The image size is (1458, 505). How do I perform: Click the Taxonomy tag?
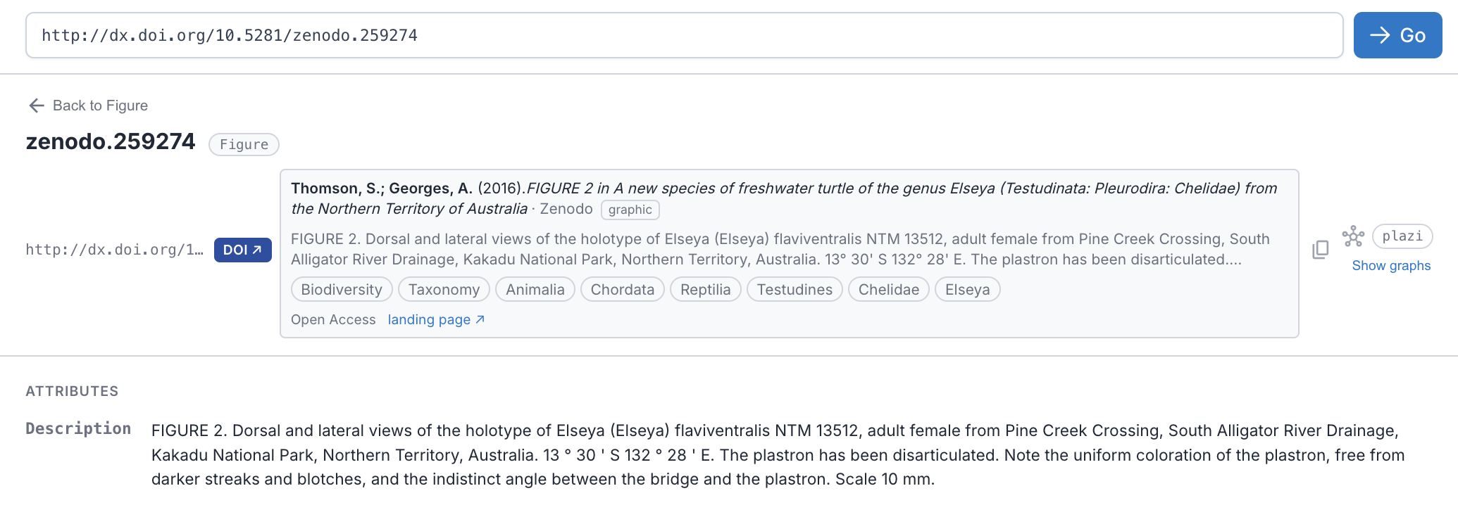tap(444, 289)
